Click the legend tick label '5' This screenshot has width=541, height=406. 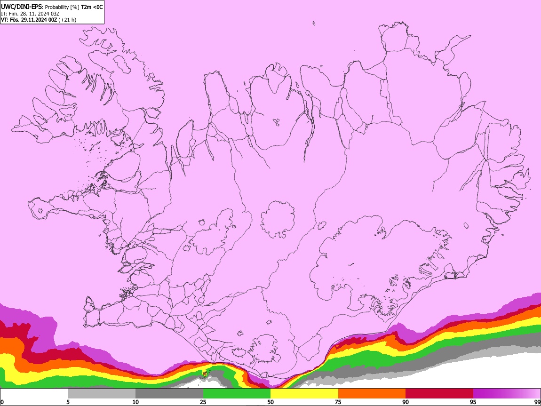coord(68,402)
